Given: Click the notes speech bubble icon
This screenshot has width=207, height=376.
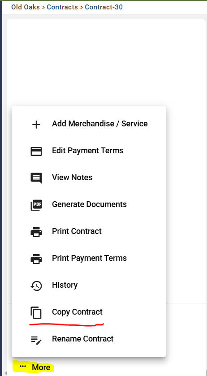Looking at the screenshot, I should tap(36, 178).
